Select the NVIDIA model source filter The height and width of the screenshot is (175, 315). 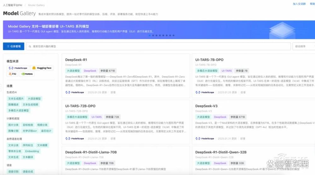27,74
